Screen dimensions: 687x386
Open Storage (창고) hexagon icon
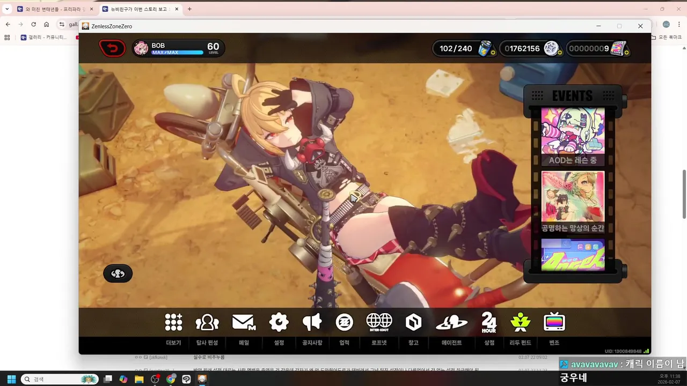coord(413,322)
